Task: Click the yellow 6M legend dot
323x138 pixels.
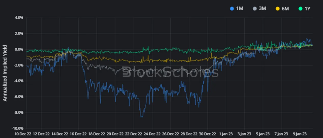Action: [x=277, y=8]
